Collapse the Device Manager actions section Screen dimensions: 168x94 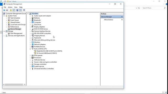[x=122, y=17]
